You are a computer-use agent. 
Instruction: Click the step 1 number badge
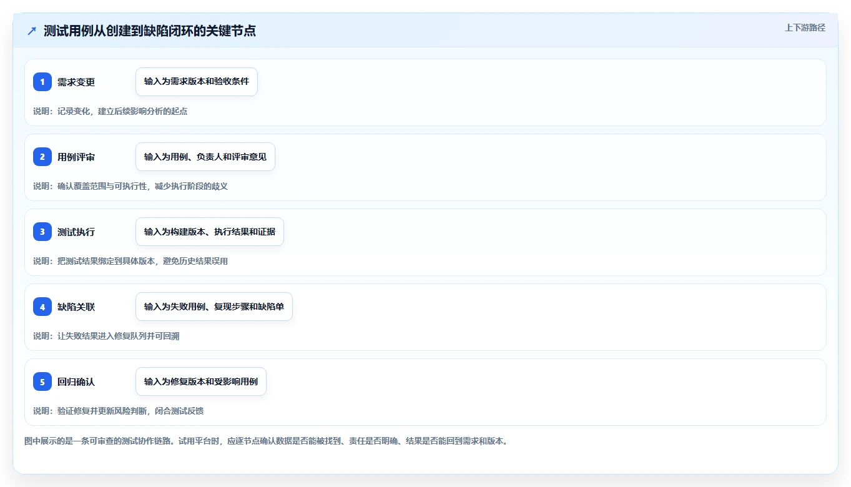pos(42,82)
